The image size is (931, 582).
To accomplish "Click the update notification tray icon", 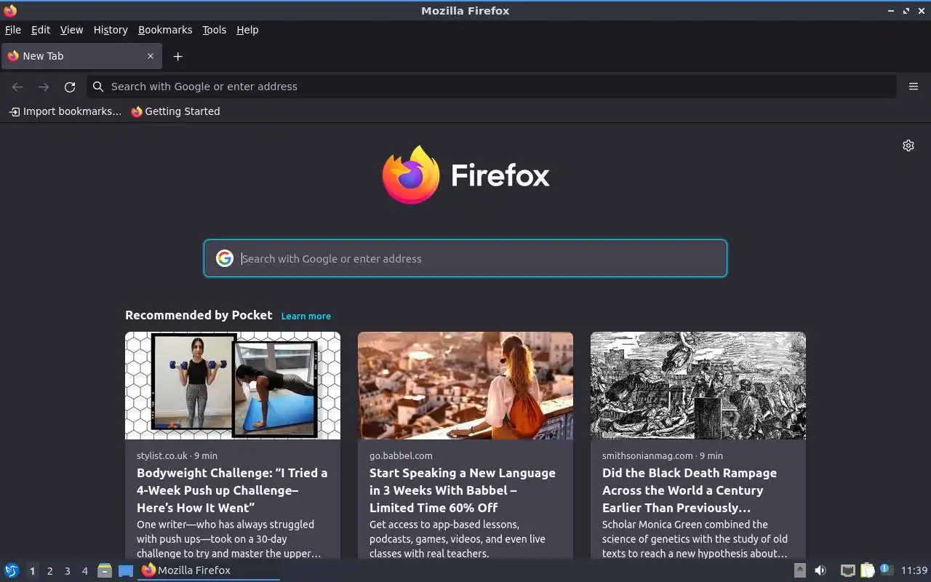I will tap(885, 570).
